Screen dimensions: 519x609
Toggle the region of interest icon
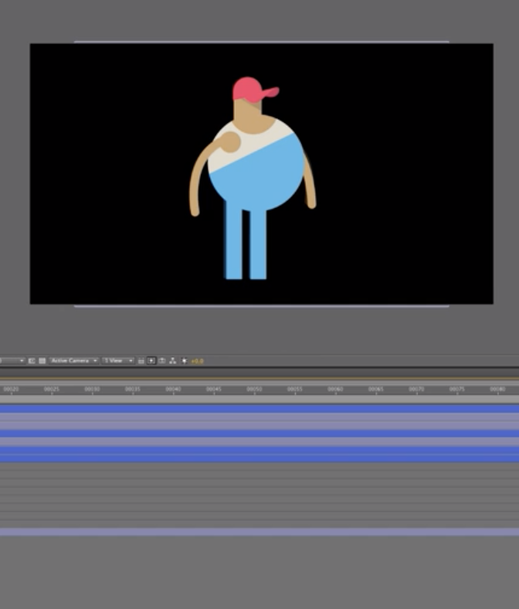pyautogui.click(x=32, y=361)
